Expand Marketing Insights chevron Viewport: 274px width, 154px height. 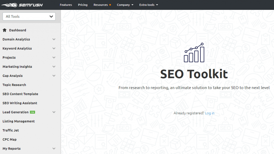coord(54,67)
